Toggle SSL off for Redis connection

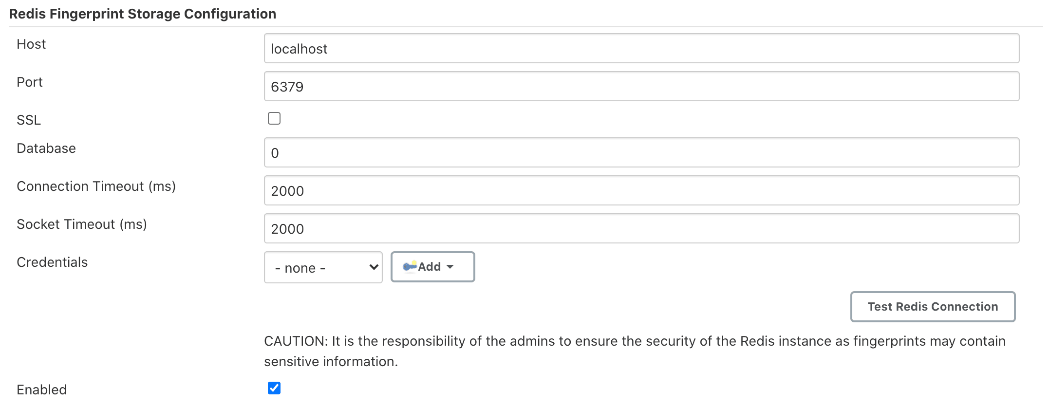tap(274, 118)
